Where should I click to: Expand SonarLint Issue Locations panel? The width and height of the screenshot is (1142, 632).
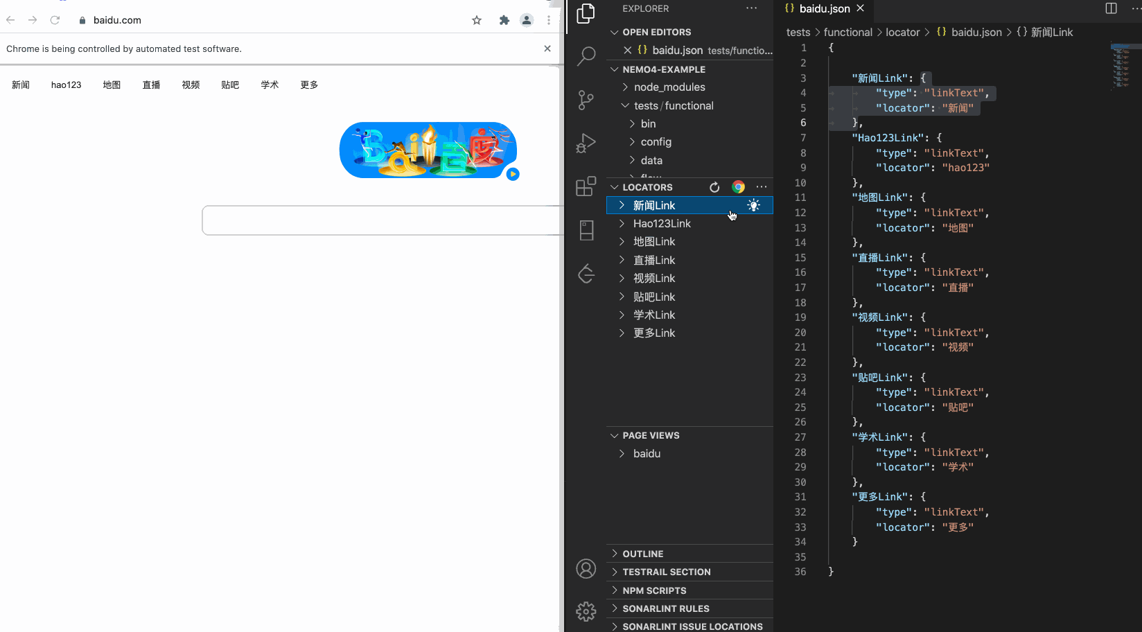[x=614, y=626]
